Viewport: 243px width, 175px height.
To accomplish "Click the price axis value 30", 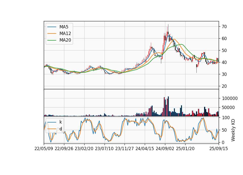I will [224, 74].
